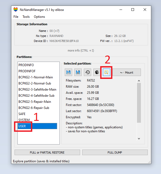Click the Free. space value 16.27 GB
Screen dimensions: 161x174
(x=93, y=99)
